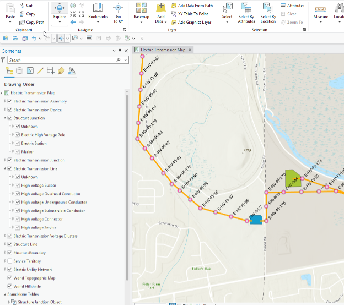Click the new project icon in quick access toolbar
The height and width of the screenshot is (306, 344).
pyautogui.click(x=5, y=39)
